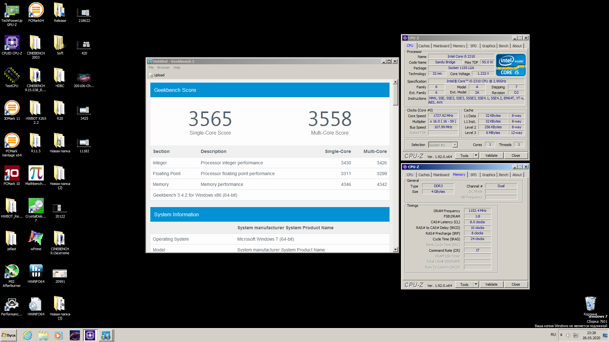The height and width of the screenshot is (342, 609).
Task: Launch 3DMark 11 shortcut
Action: 12,111
